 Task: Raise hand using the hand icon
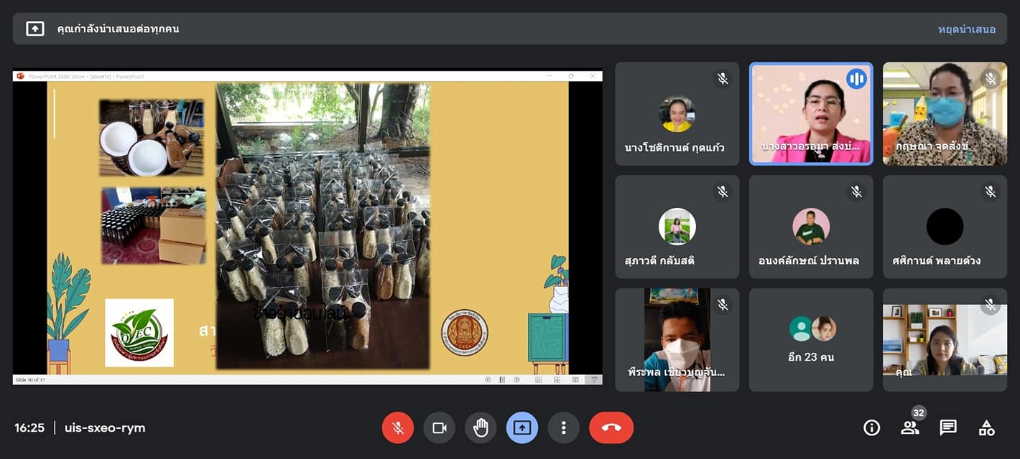(x=481, y=428)
